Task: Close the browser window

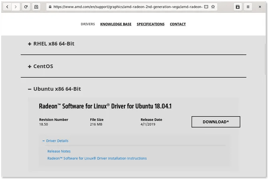Action: (260, 7)
